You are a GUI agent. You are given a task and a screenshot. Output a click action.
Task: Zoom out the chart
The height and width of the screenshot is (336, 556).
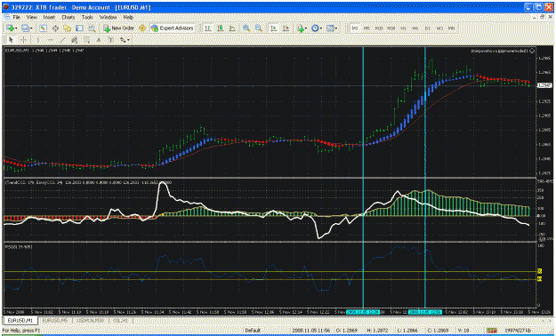(x=259, y=28)
